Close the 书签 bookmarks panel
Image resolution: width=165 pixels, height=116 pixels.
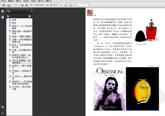[x=31, y=11]
